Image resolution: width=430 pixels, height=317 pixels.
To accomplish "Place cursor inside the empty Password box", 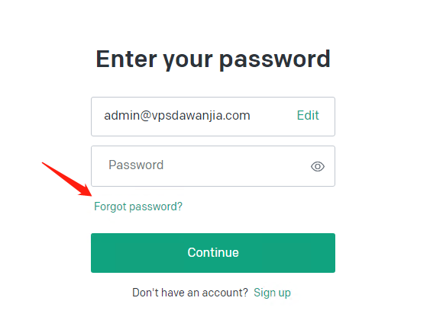I will click(213, 166).
